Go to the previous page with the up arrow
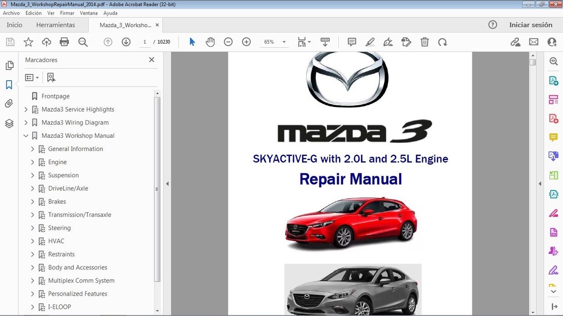The image size is (563, 316). [x=108, y=42]
